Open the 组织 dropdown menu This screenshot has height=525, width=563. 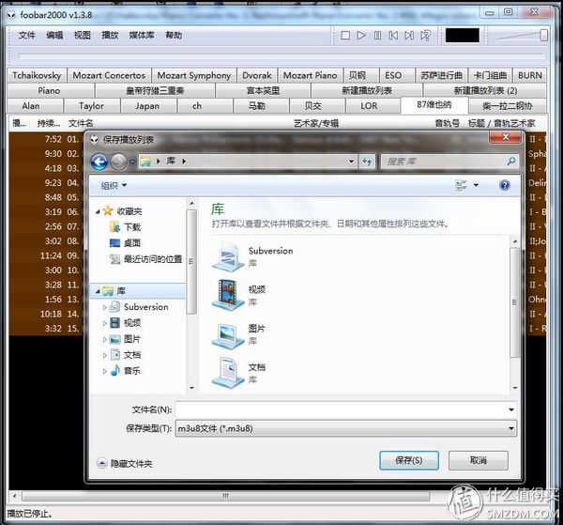click(x=115, y=186)
